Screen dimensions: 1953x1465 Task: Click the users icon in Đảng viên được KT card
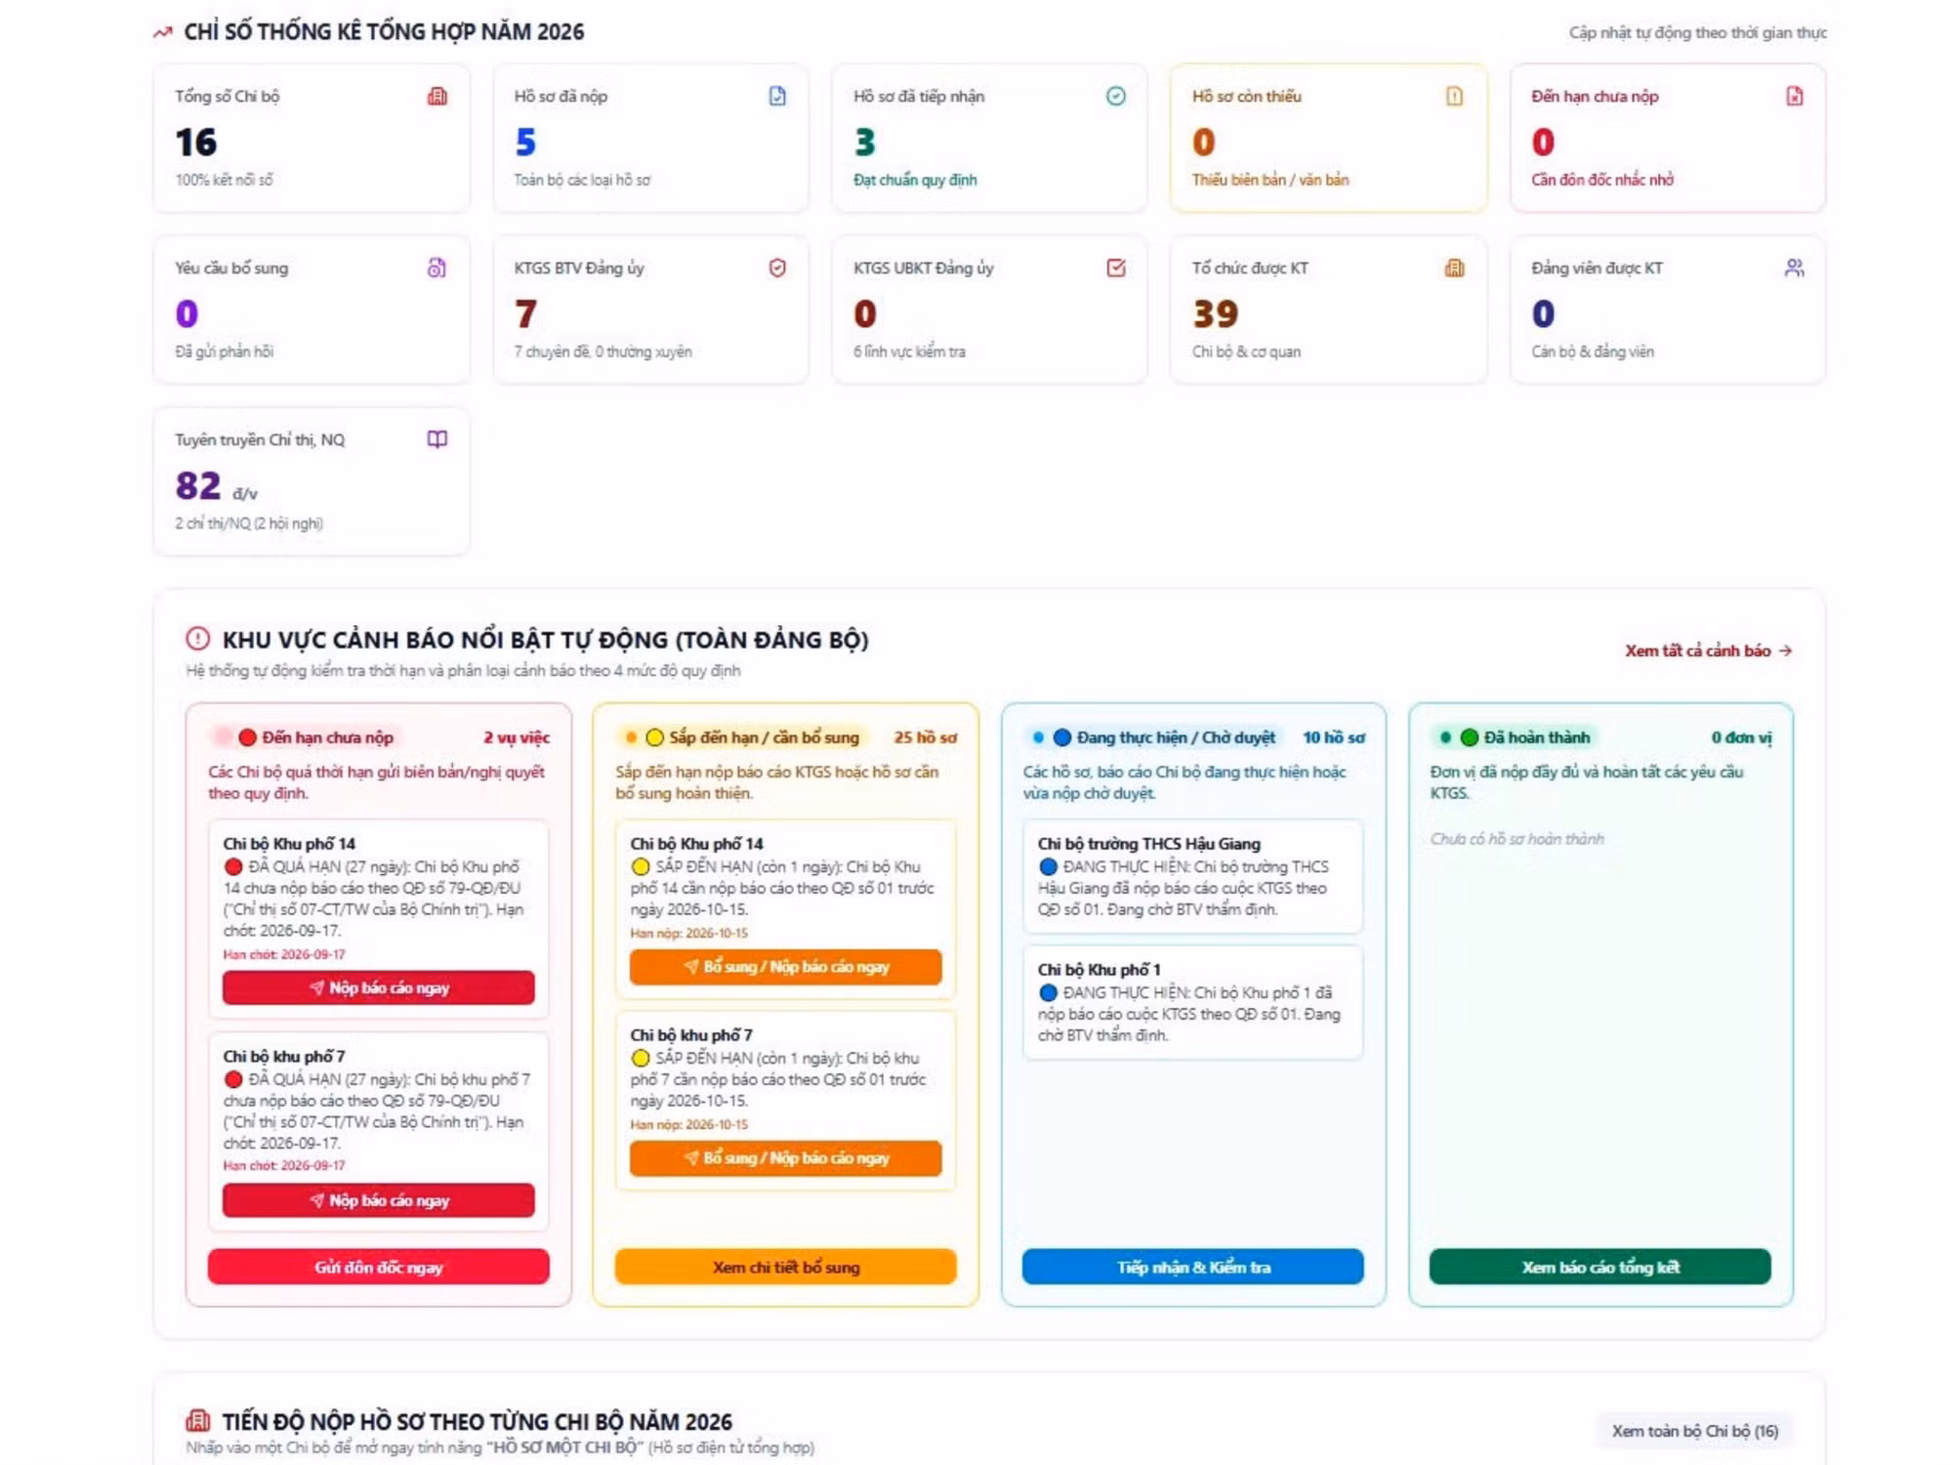coord(1795,268)
